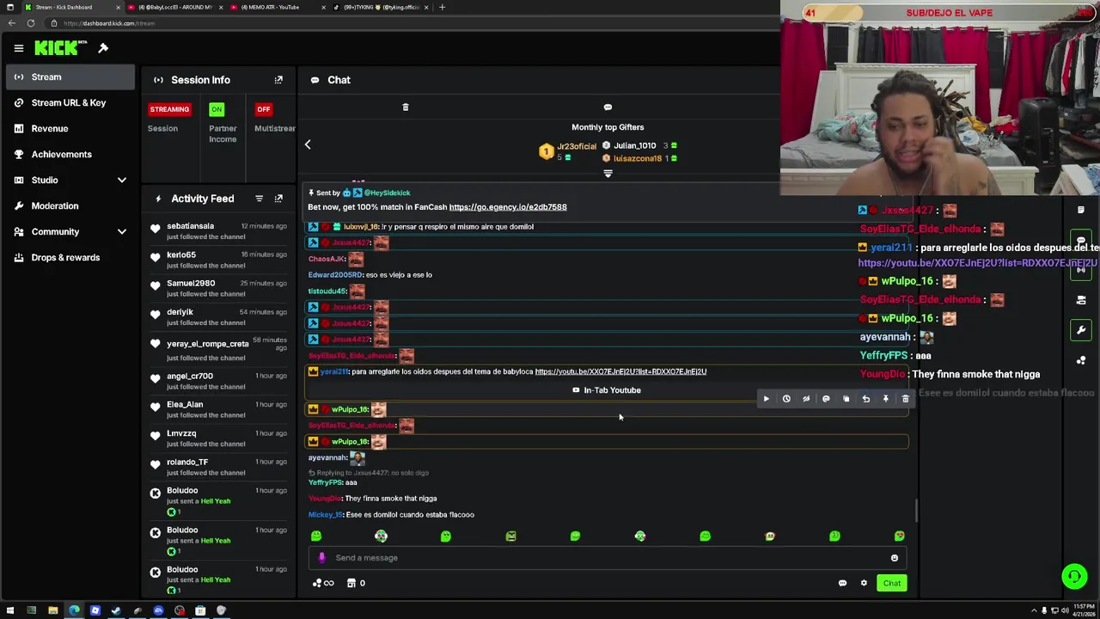Click the chat scrollbar thumb
The image size is (1100, 619).
pos(916,511)
